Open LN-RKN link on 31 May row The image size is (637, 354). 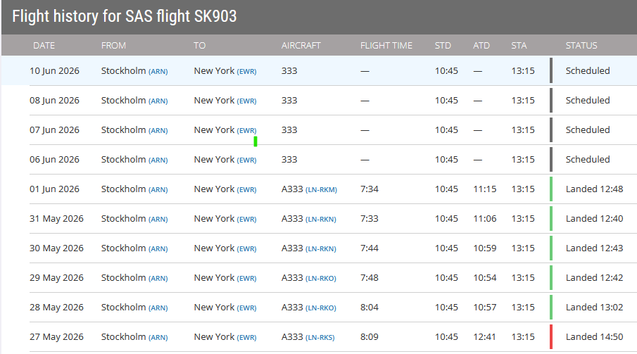pyautogui.click(x=320, y=220)
